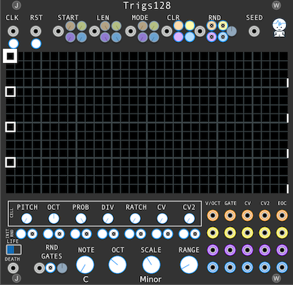Click the START CV input jack
This screenshot has width=293, height=285.
[x=58, y=32]
